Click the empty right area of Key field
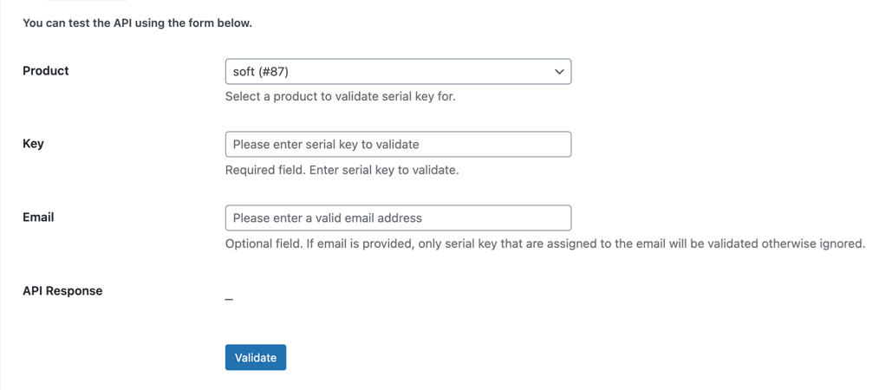The height and width of the screenshot is (390, 892). (x=495, y=145)
